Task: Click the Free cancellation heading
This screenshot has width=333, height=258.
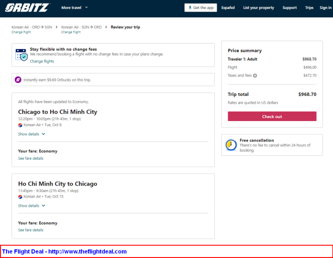Action: (257, 140)
